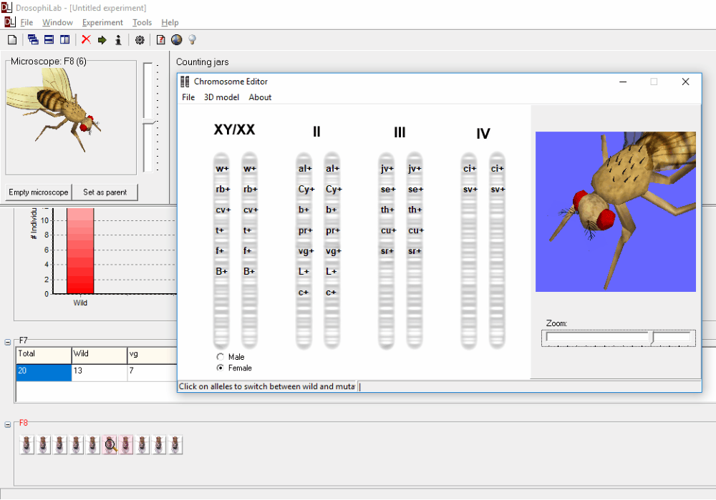Select the first fly in the F8 row
The image size is (716, 500).
click(27, 445)
